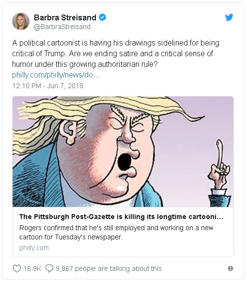The height and width of the screenshot is (283, 247).
Task: Open the philly.com source label in card
Action: tap(34, 248)
